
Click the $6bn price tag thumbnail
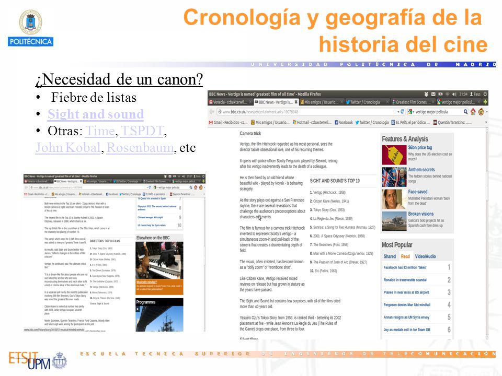coord(394,155)
